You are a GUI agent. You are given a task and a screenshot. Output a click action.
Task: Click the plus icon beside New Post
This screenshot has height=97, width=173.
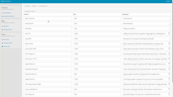point(2,26)
